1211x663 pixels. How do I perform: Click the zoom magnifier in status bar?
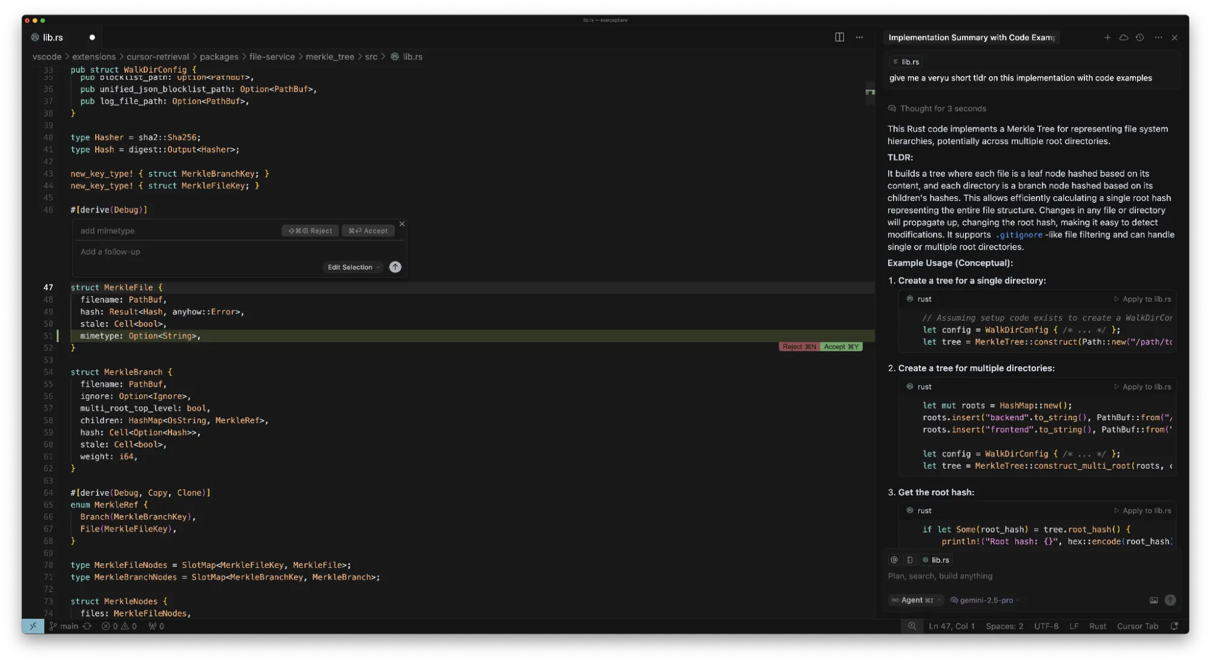(x=912, y=626)
